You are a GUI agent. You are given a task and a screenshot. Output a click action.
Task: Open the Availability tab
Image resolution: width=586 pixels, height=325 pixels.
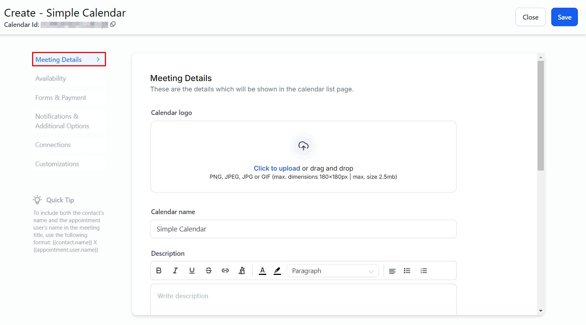tap(51, 78)
